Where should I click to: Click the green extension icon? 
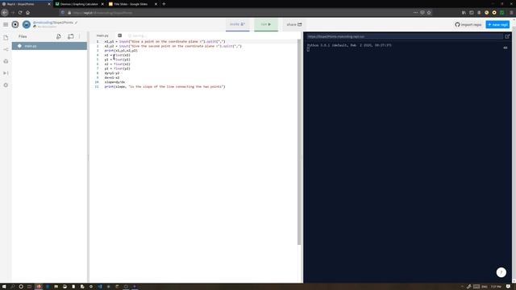coord(501,13)
